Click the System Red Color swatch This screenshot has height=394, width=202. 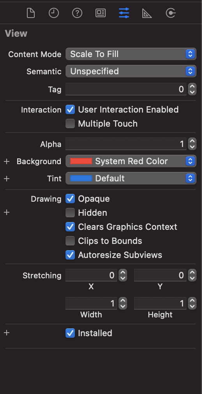[81, 161]
